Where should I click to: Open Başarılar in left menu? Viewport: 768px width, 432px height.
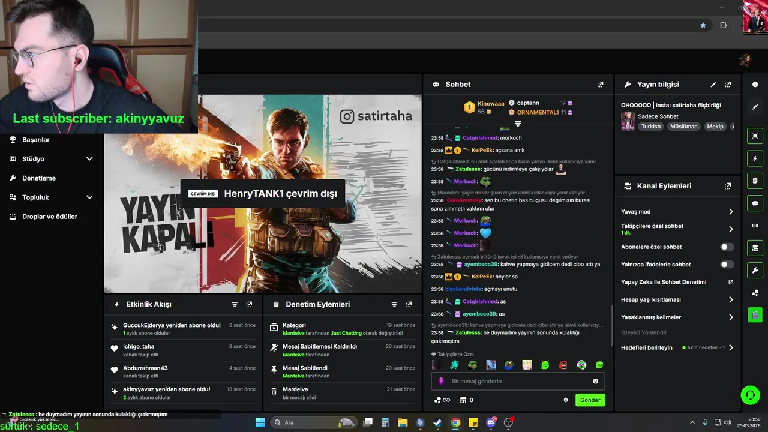tap(36, 140)
